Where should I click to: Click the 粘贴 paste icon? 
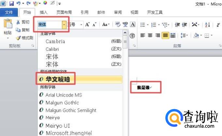pyautogui.click(x=8, y=23)
